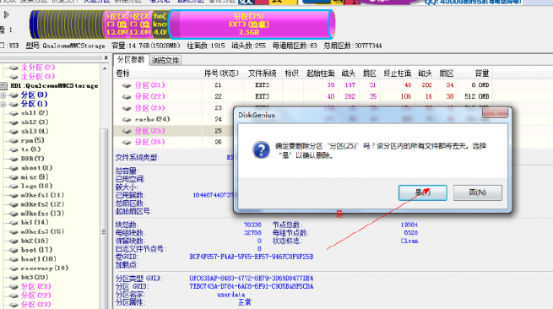This screenshot has height=309, width=553.
Task: Expand the 分区(0) tree node
Action: [3, 95]
